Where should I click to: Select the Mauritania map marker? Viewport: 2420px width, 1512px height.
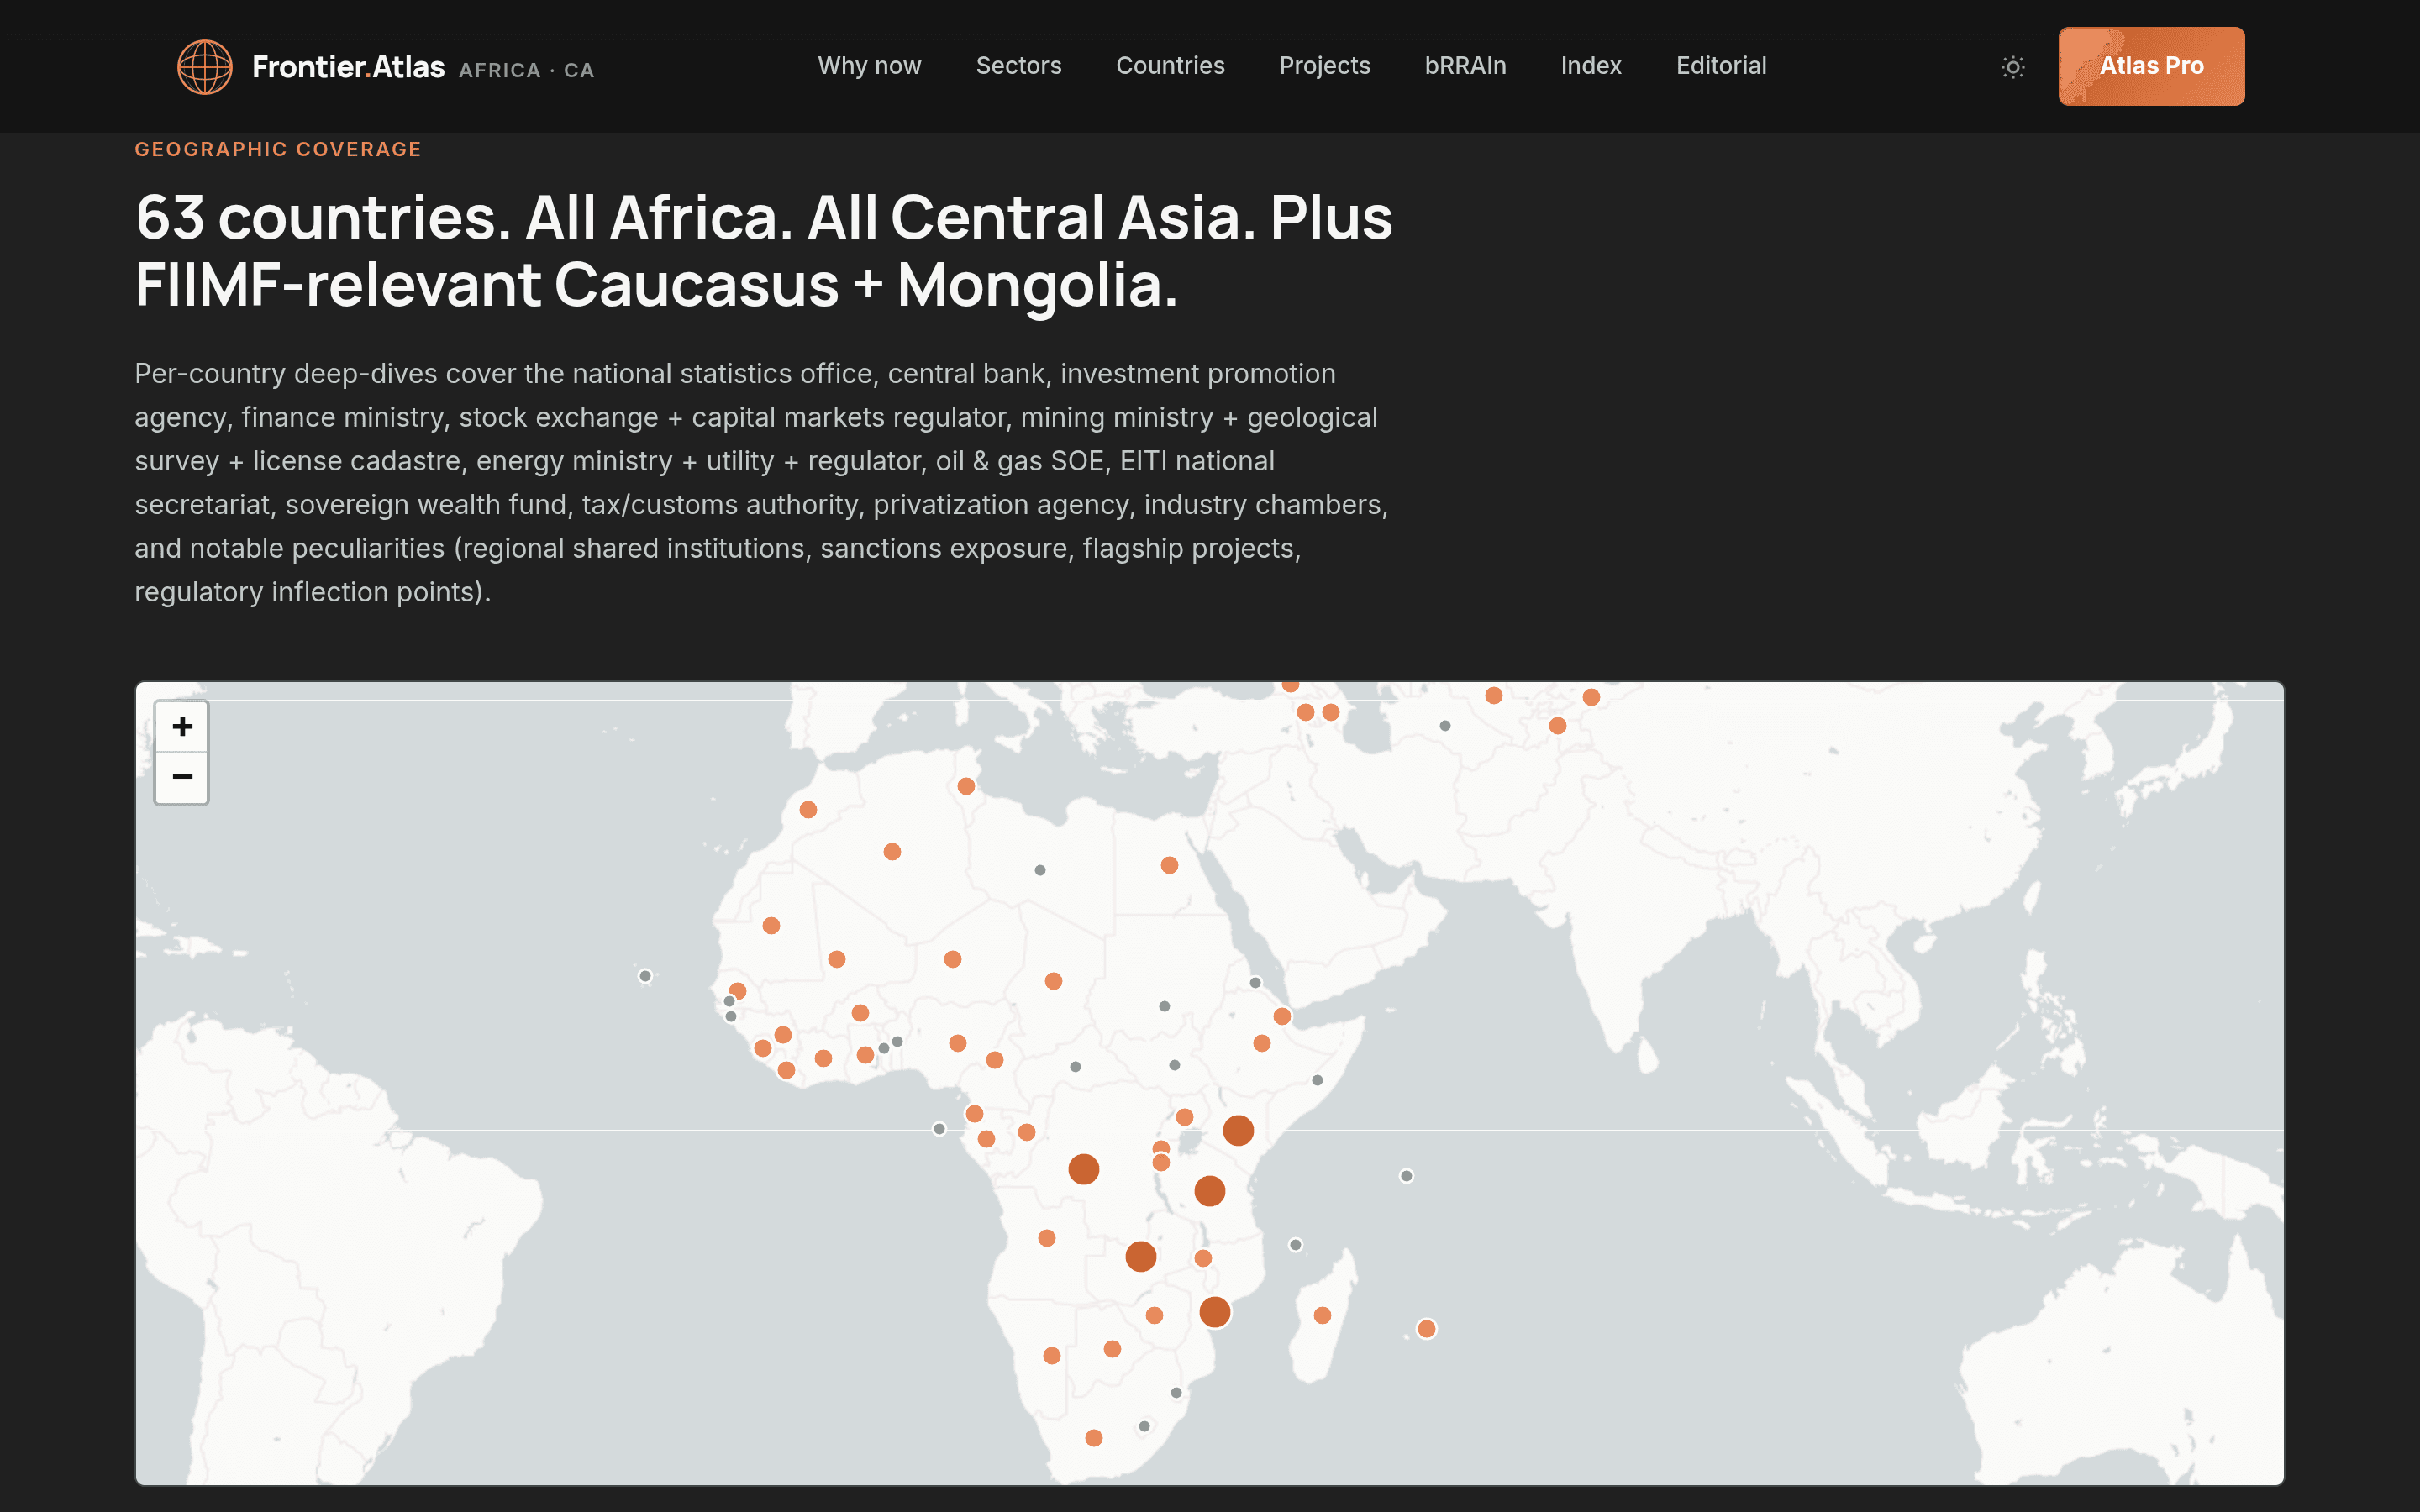[x=771, y=926]
